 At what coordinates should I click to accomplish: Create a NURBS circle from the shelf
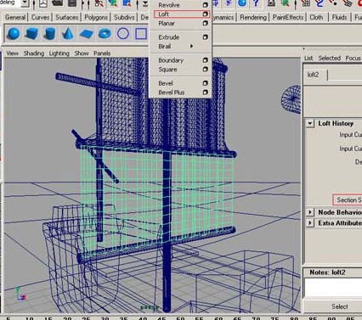point(123,34)
